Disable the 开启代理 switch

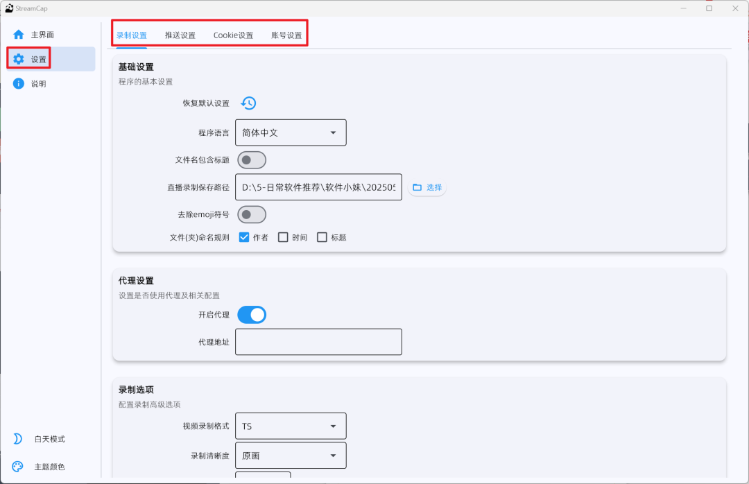point(252,315)
